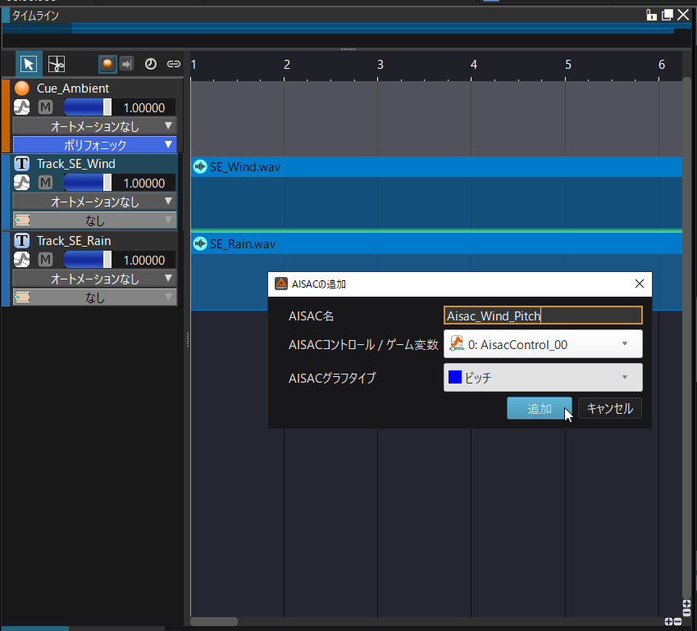The image size is (697, 631).
Task: Click timeline ruler marker 2
Action: click(x=287, y=65)
